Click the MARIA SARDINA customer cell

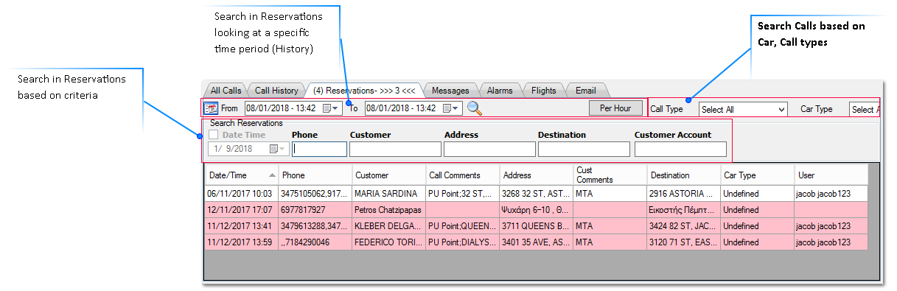[388, 194]
